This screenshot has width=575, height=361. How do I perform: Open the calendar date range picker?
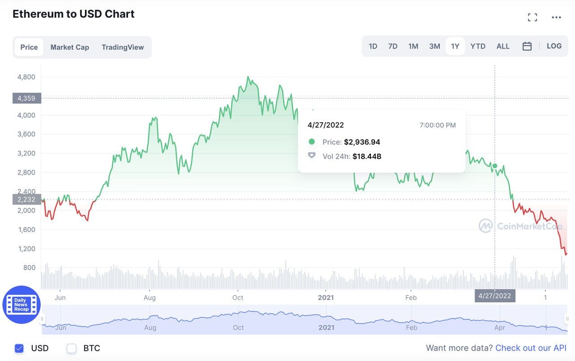click(x=527, y=46)
